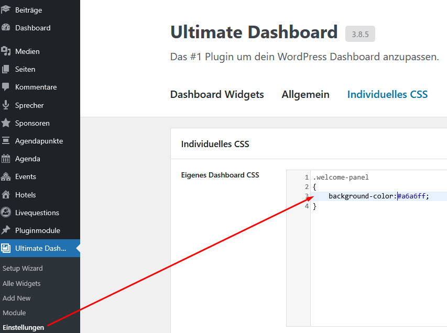
Task: Click Einstellungen in the submenu
Action: pyautogui.click(x=23, y=327)
